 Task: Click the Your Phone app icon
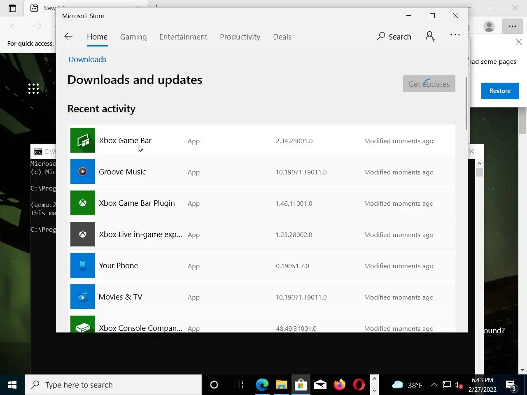[x=83, y=265]
